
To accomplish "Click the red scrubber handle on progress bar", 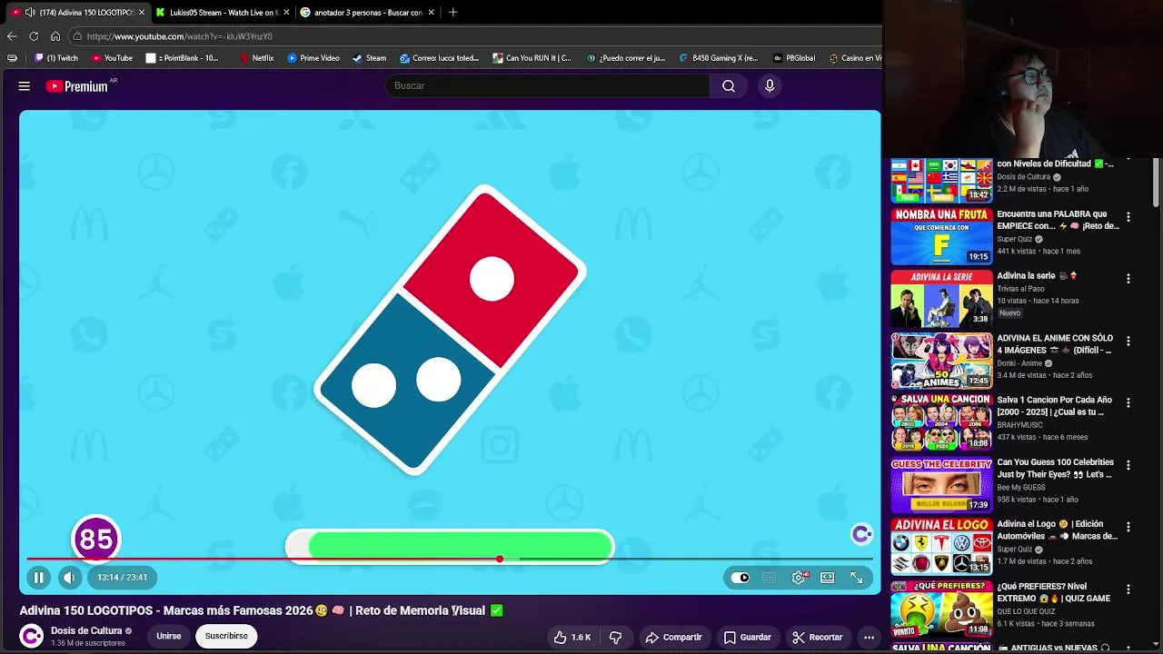I will point(500,559).
